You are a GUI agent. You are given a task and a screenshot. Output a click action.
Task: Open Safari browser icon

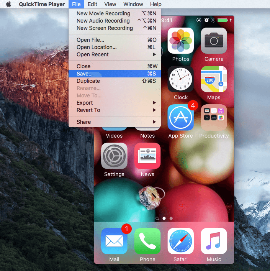(180, 241)
